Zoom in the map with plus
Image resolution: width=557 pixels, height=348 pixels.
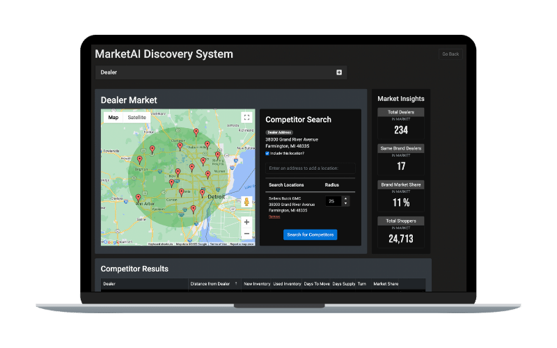[246, 222]
